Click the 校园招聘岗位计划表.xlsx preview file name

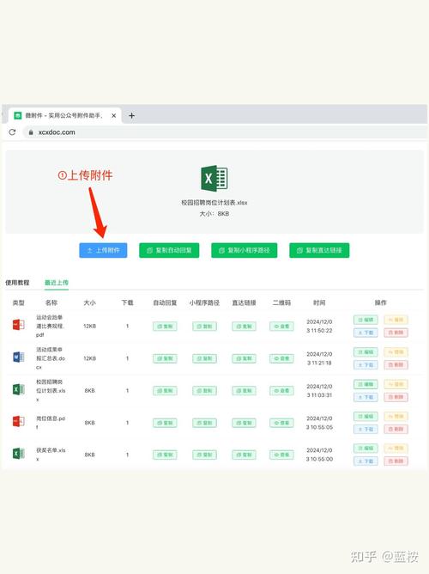pyautogui.click(x=214, y=203)
